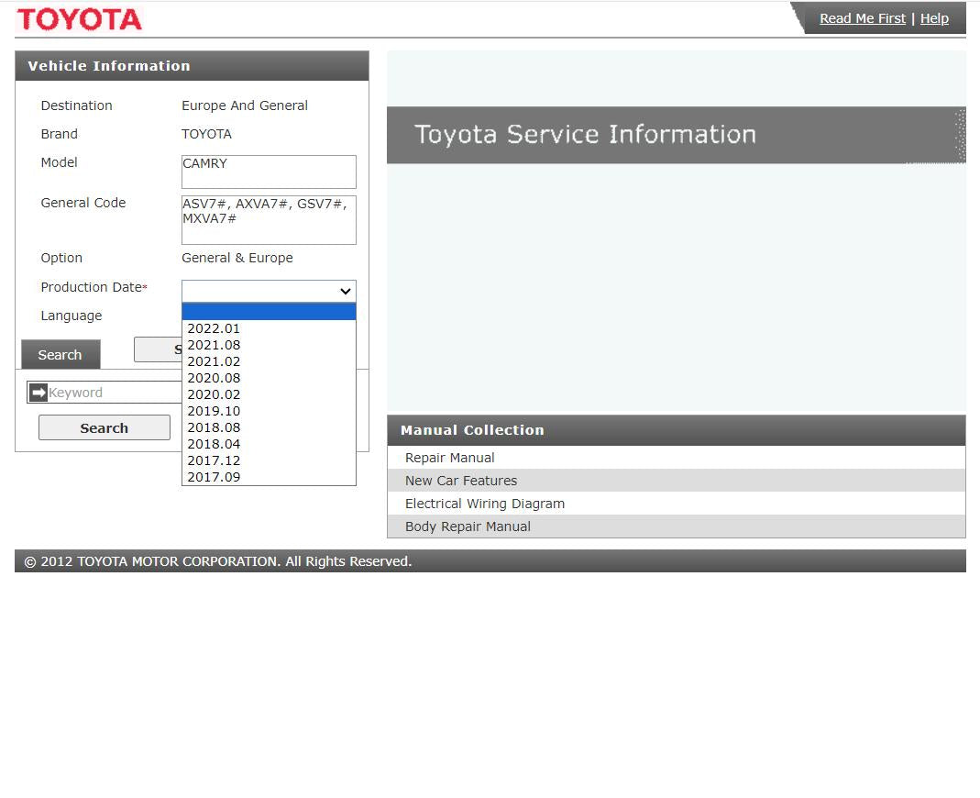The height and width of the screenshot is (798, 980).
Task: Open the Repair Manual collection
Action: (x=449, y=458)
